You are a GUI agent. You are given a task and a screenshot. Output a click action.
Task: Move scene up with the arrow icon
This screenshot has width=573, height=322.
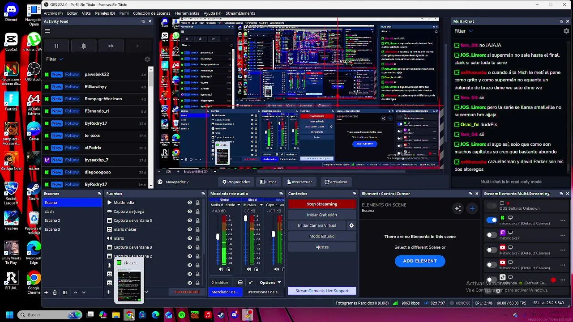pyautogui.click(x=75, y=292)
